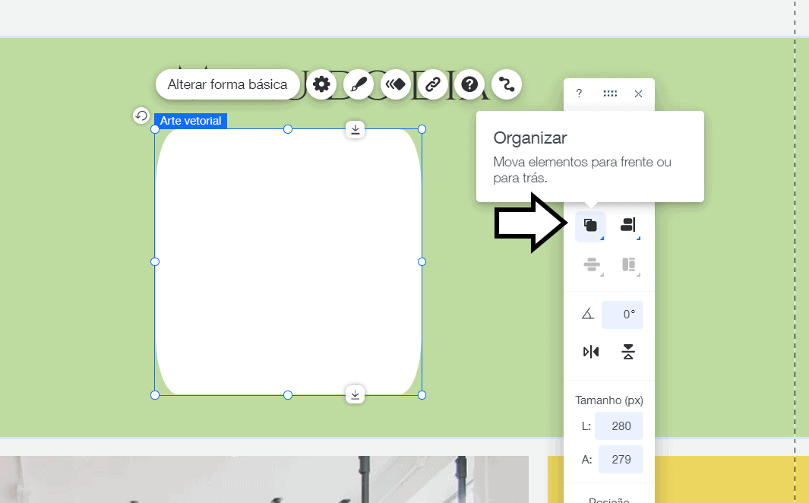
Task: Click the top-left resize handle of shape
Action: [x=155, y=129]
